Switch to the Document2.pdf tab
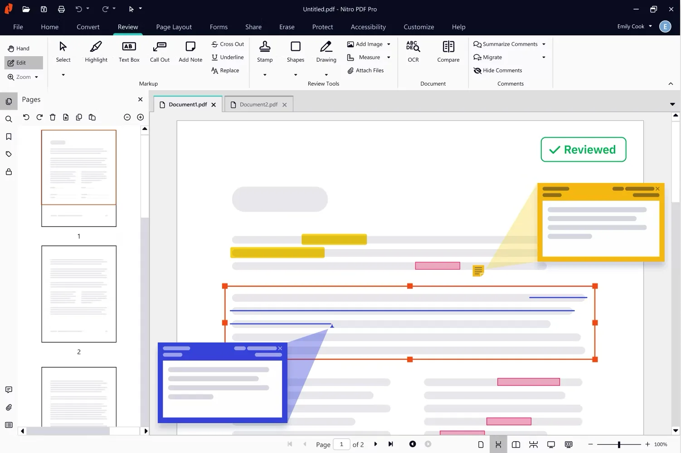 pyautogui.click(x=258, y=104)
